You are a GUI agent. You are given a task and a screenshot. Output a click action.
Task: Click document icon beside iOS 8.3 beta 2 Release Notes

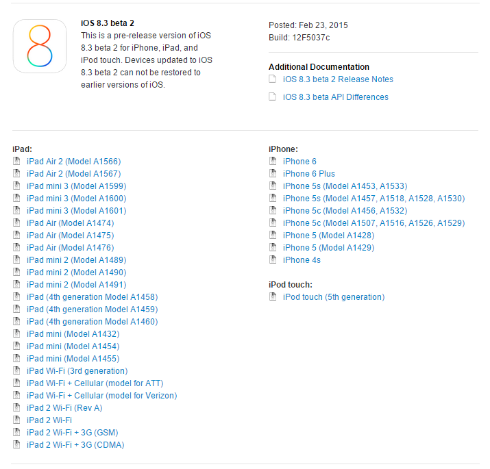pyautogui.click(x=273, y=79)
